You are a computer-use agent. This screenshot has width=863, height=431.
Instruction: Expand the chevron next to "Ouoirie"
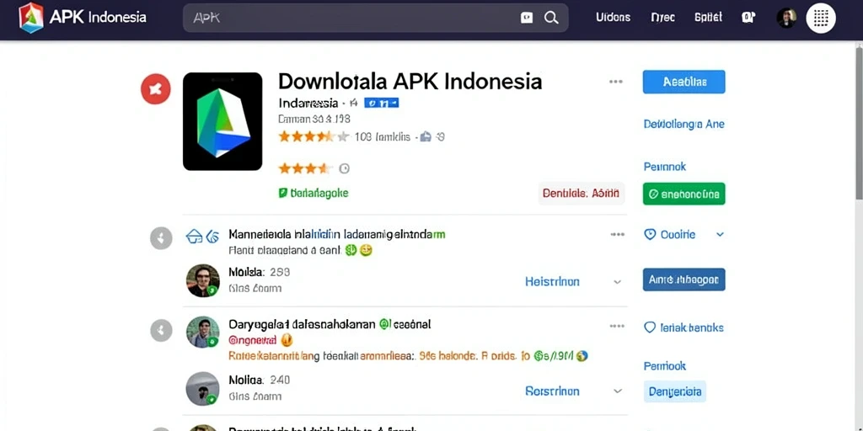coord(720,235)
